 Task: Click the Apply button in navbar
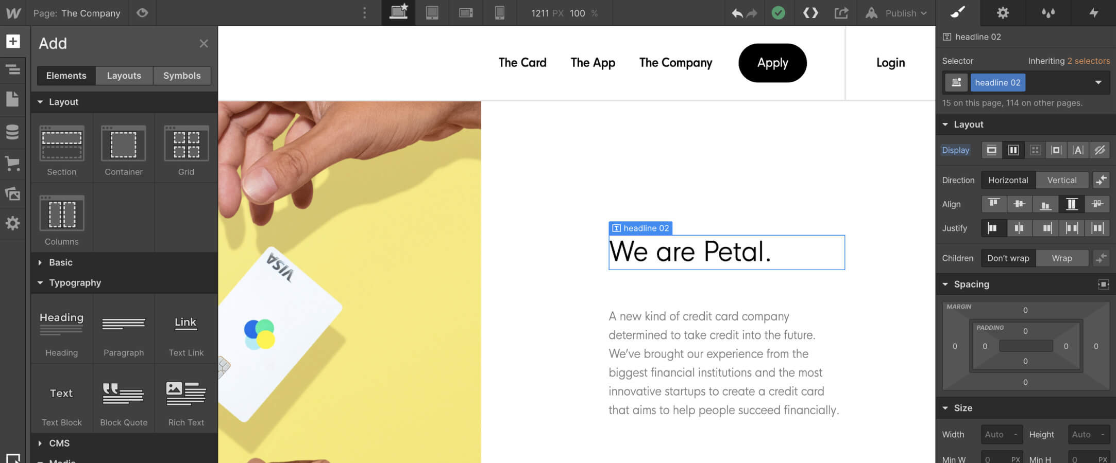tap(772, 63)
